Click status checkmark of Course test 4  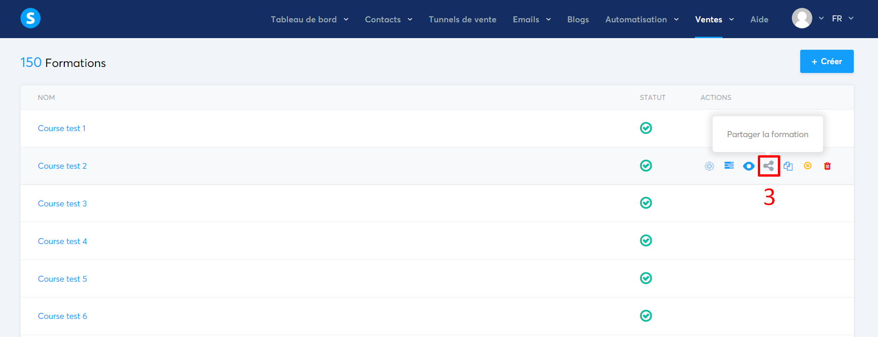646,240
